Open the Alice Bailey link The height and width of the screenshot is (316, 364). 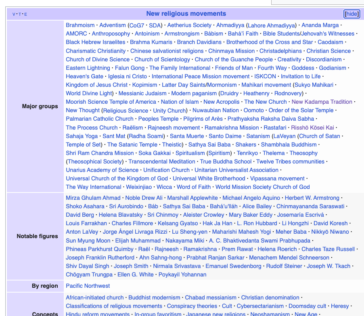coord(257,206)
